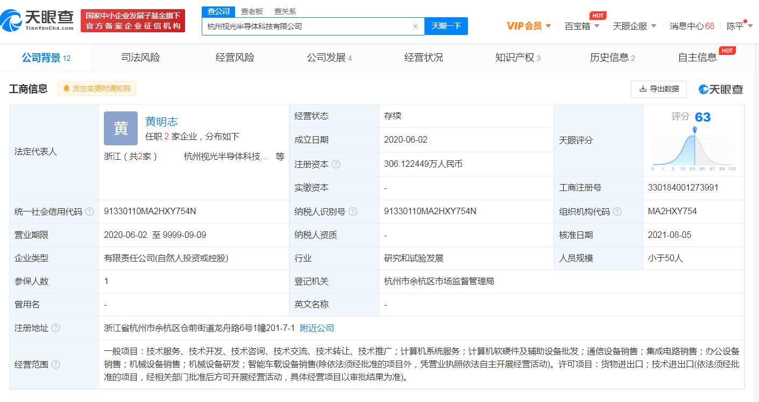Open help icon next to 统一社会信用代码
The image size is (759, 402).
(x=90, y=211)
